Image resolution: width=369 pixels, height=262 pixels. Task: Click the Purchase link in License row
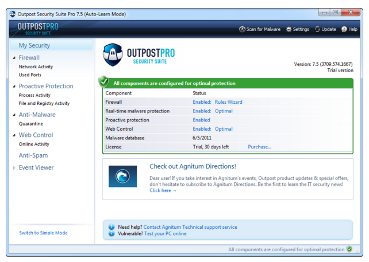pos(260,147)
